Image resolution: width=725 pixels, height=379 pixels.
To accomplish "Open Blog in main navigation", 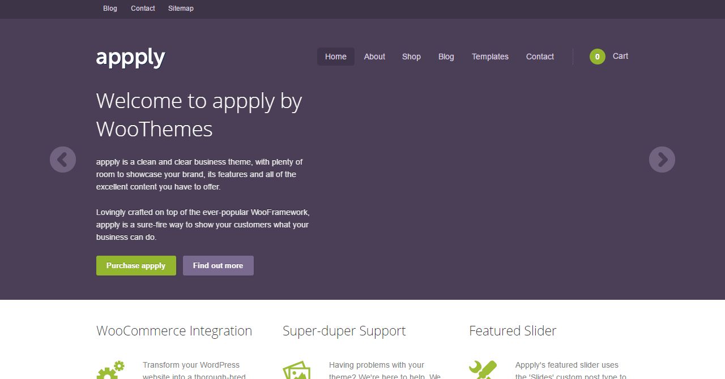I will 446,57.
